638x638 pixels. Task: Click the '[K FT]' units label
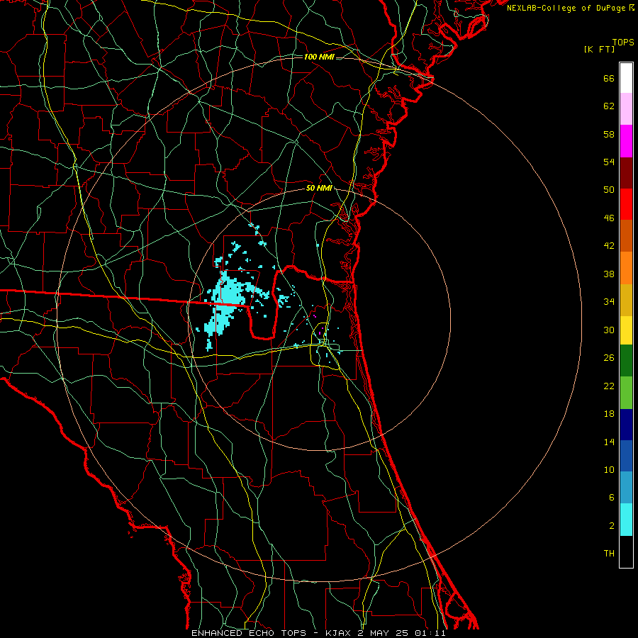[x=599, y=50]
